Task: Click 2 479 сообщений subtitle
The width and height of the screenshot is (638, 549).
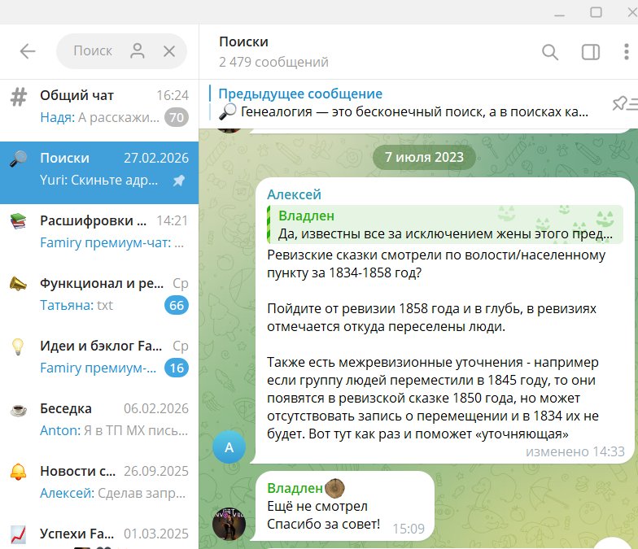Action: pyautogui.click(x=273, y=62)
